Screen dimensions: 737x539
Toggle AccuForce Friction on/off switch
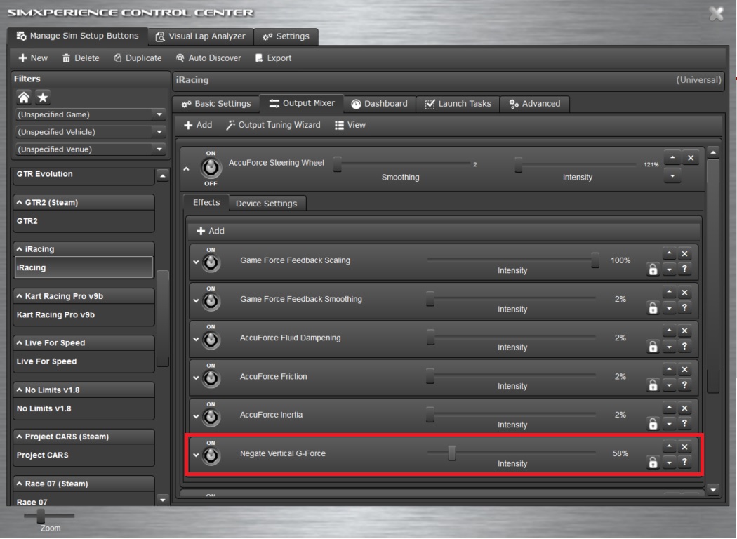pyautogui.click(x=211, y=378)
